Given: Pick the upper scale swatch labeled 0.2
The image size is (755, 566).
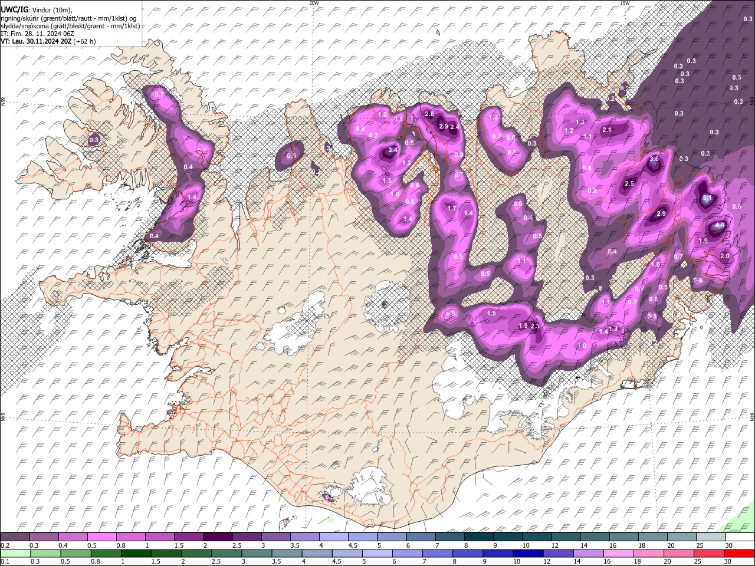Looking at the screenshot, I should (15, 537).
